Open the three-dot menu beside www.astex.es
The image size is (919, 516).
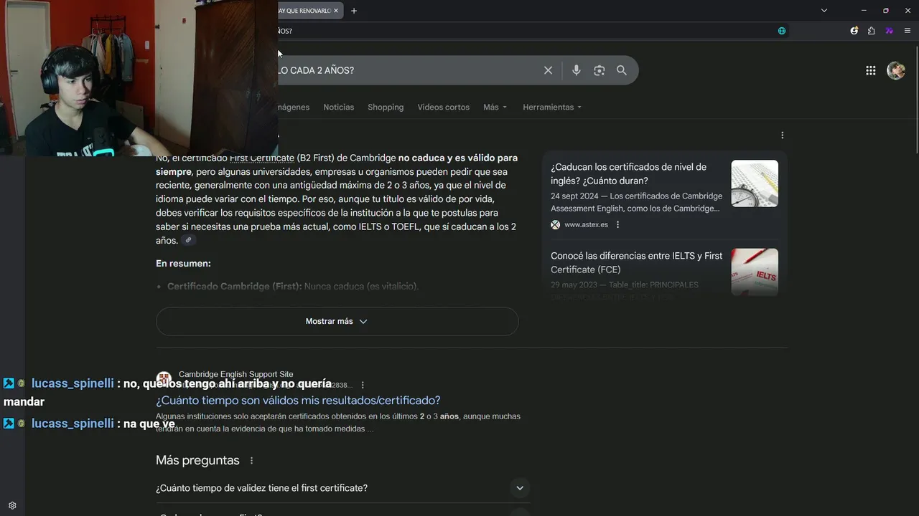coord(617,224)
